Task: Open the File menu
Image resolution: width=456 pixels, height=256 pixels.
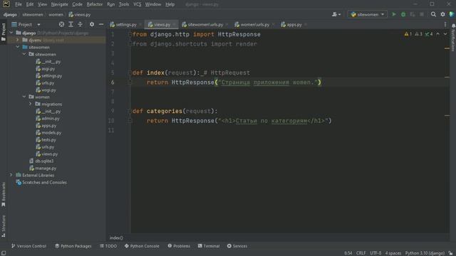Action: point(19,4)
